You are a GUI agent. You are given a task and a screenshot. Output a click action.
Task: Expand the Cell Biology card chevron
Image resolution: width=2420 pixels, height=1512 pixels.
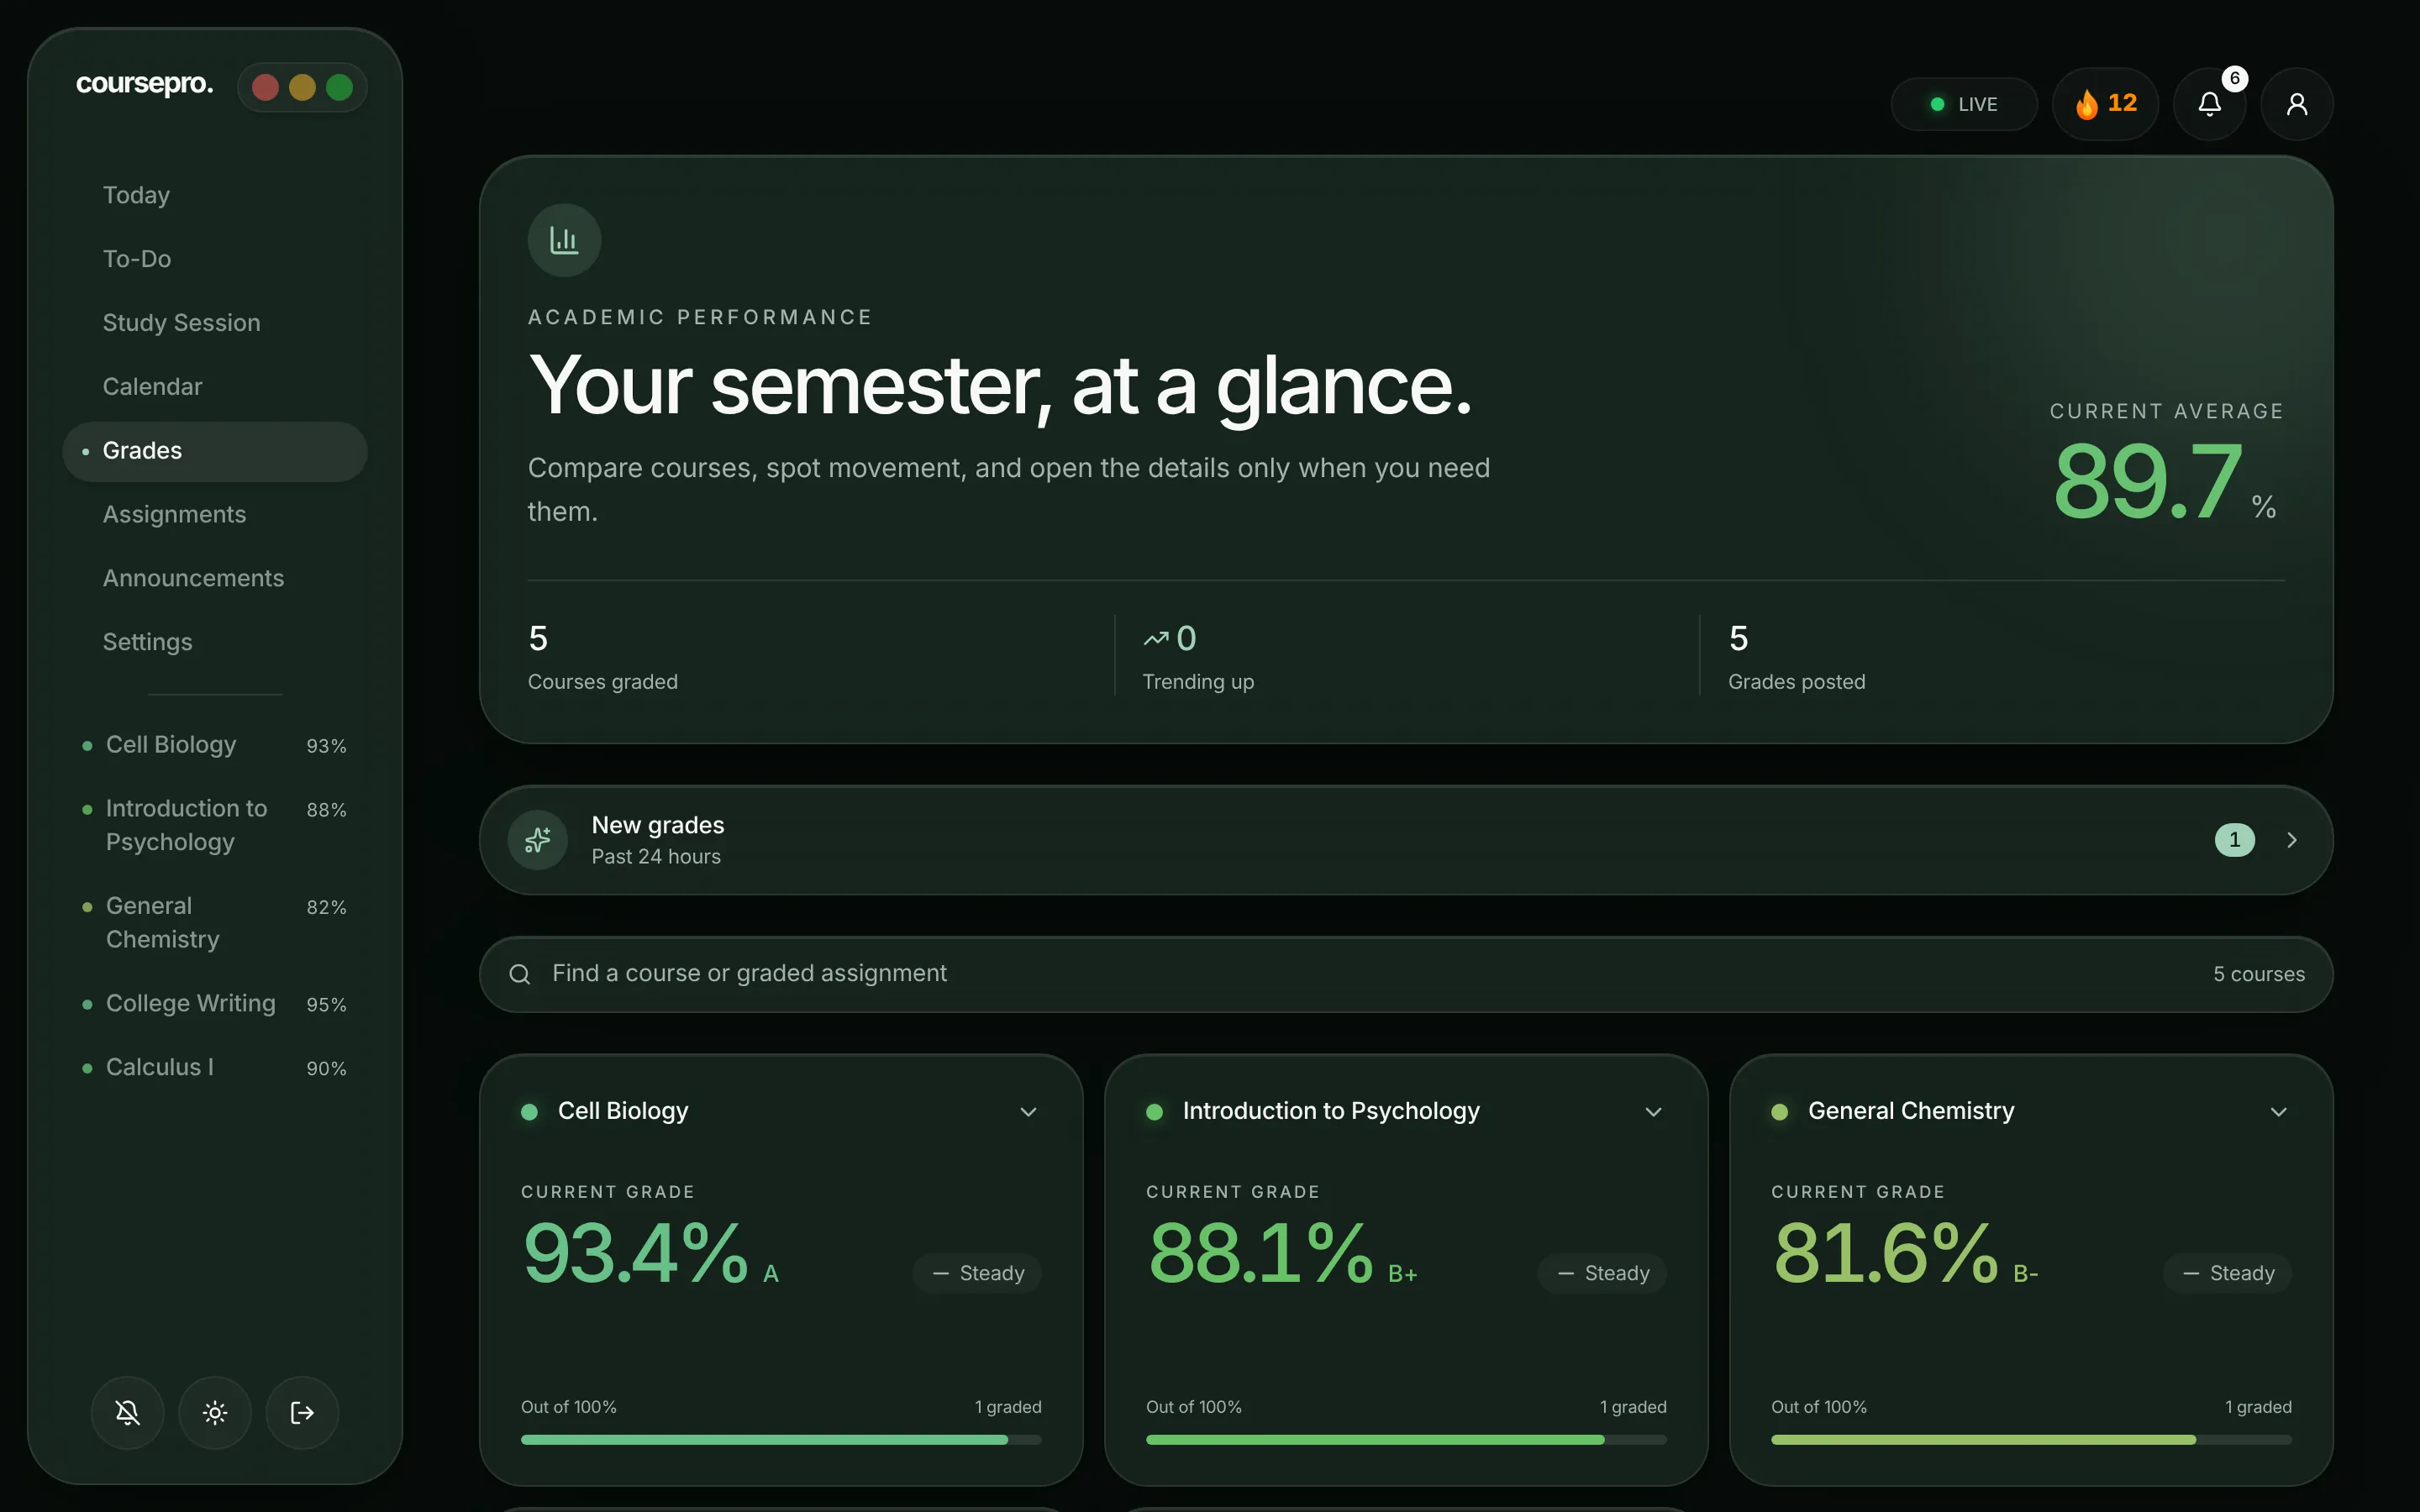[1028, 1112]
